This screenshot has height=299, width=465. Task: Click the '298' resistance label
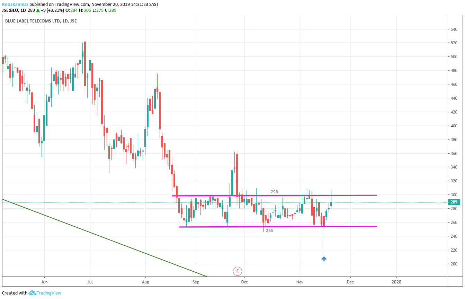tap(274, 192)
